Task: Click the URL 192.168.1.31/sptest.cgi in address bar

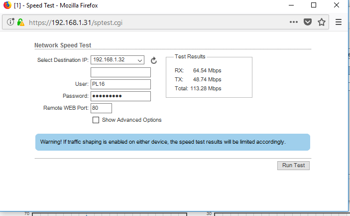Action: click(x=76, y=22)
